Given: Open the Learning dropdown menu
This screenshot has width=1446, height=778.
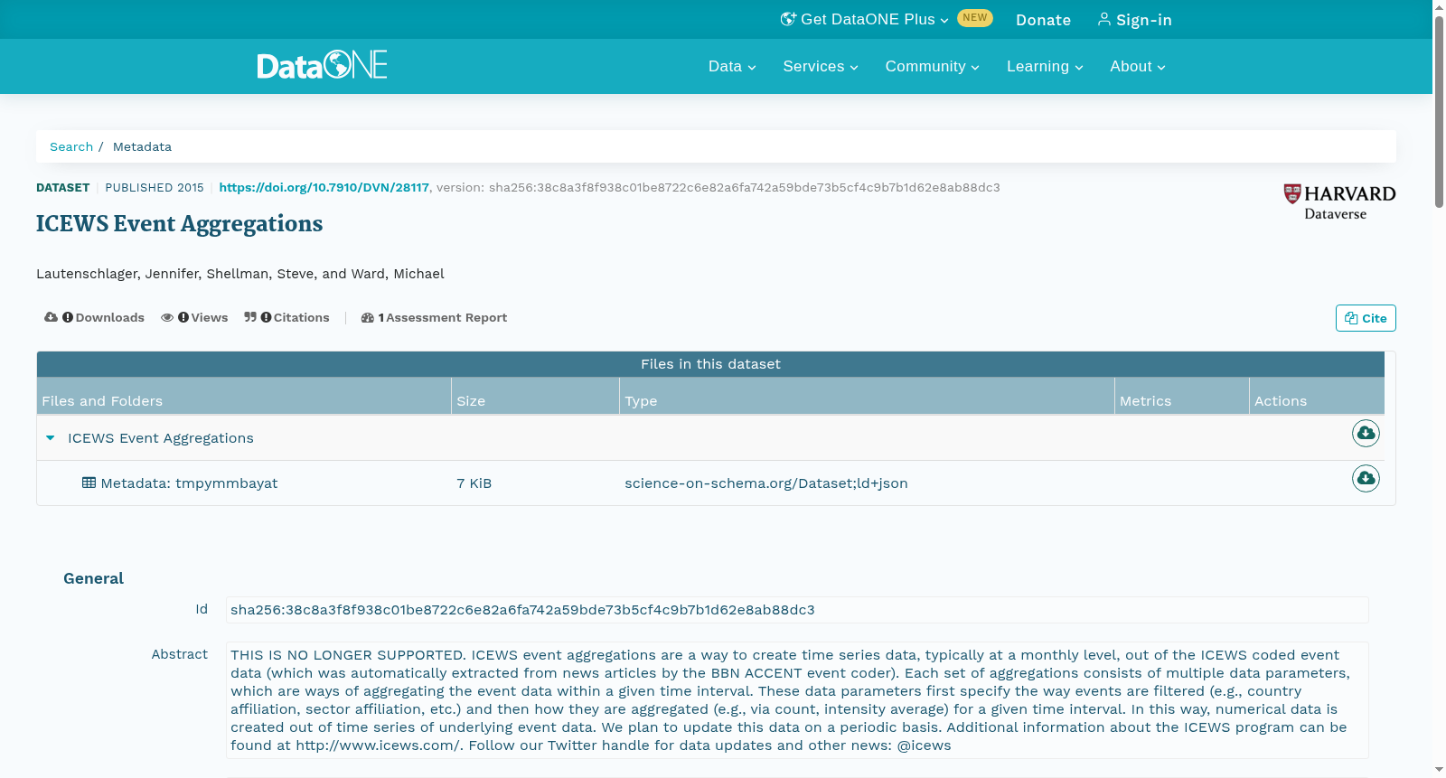Looking at the screenshot, I should [x=1045, y=66].
